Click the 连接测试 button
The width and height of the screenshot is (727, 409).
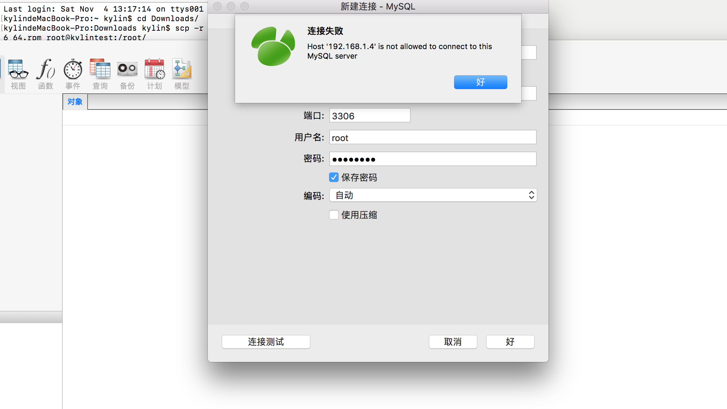click(x=266, y=342)
